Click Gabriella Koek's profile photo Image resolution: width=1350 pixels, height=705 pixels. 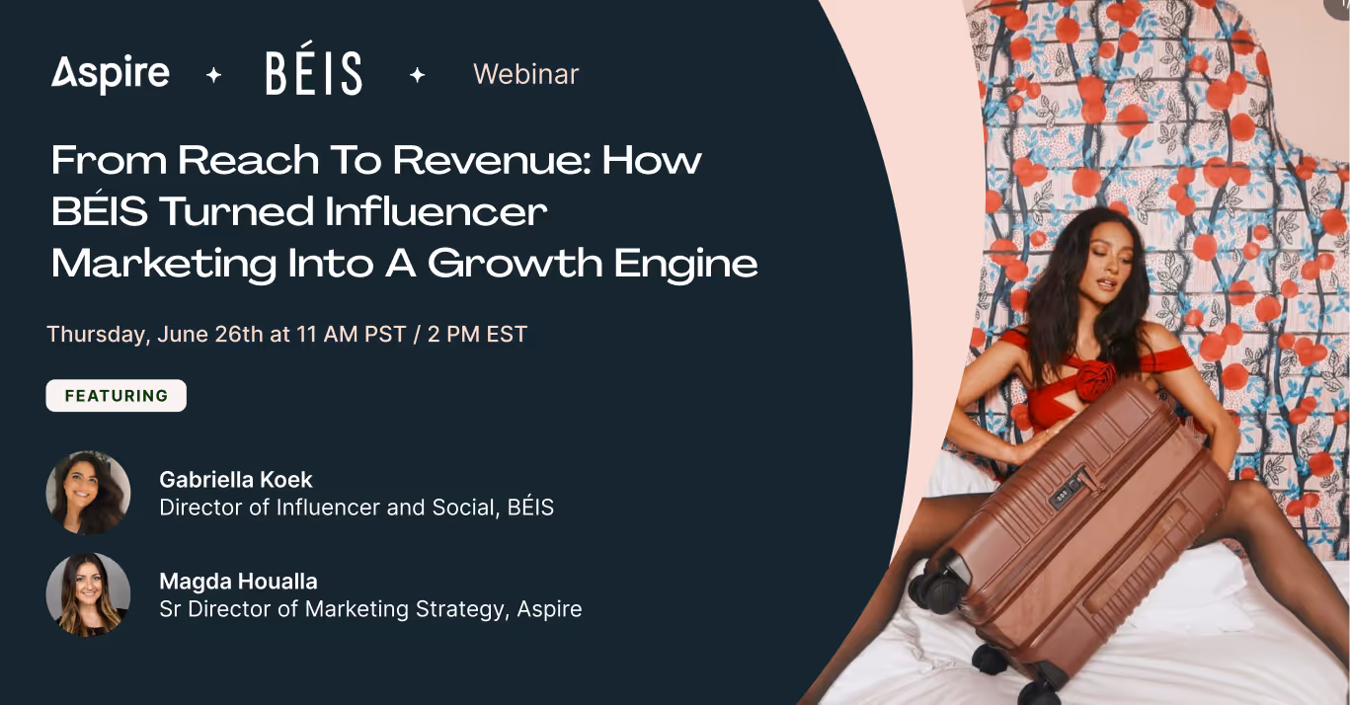(x=89, y=493)
